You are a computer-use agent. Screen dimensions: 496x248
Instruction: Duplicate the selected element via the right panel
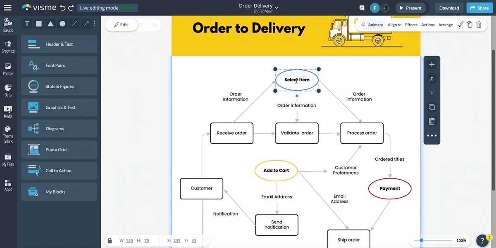pyautogui.click(x=432, y=107)
